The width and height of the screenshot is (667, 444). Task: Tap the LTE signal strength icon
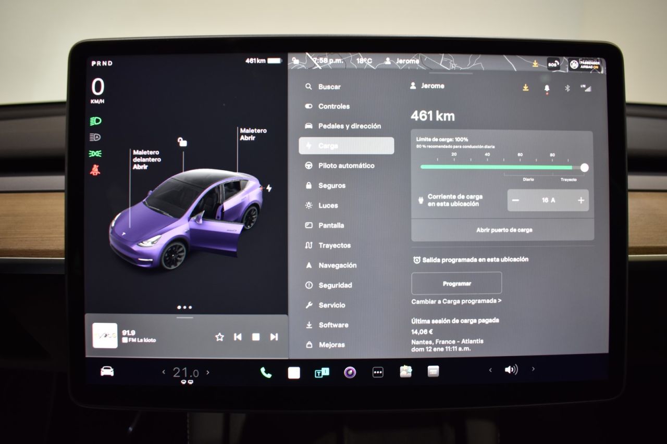pos(586,88)
